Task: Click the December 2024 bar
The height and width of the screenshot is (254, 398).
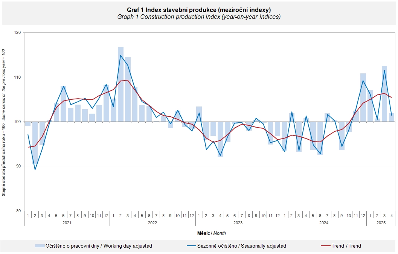Action: pos(363,97)
